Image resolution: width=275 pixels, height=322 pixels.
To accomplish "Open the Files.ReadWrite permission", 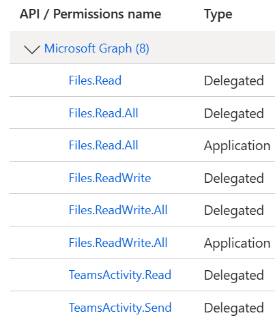I will point(110,178).
